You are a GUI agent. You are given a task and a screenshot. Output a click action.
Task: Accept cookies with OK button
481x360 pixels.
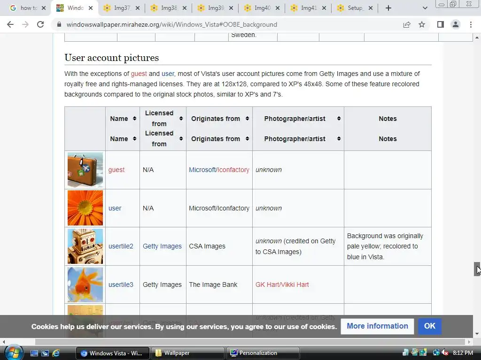429,326
